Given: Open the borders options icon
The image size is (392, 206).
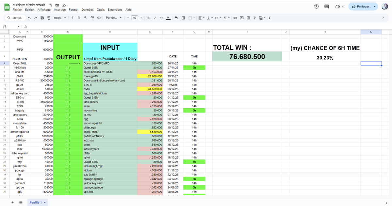Looking at the screenshot, I should 183,18.
